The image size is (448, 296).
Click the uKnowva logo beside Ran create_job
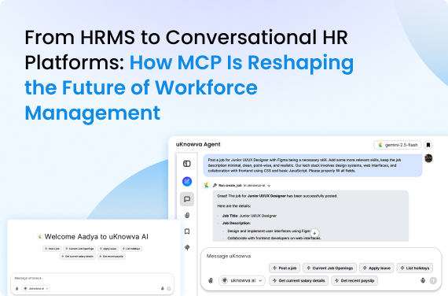coord(206,186)
